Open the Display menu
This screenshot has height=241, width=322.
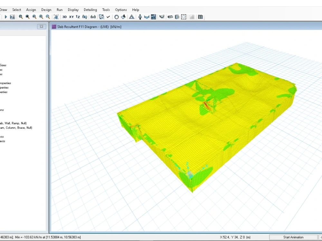coord(73,10)
